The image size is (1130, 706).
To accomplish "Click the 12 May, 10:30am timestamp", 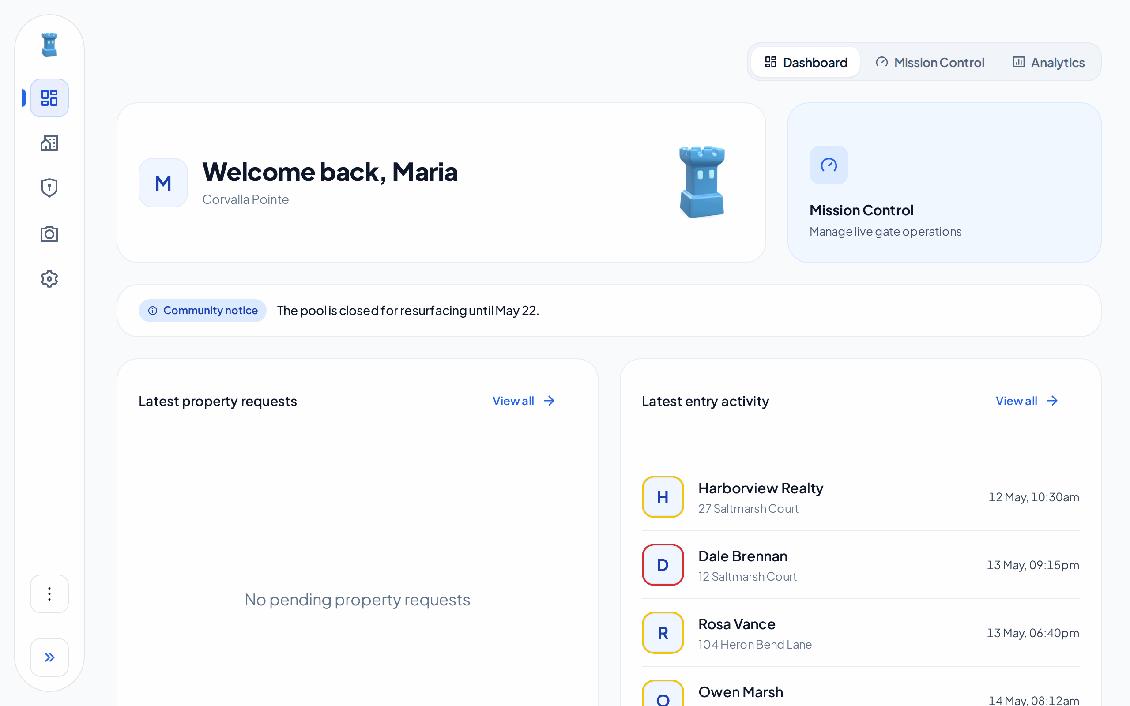I will click(x=1033, y=497).
